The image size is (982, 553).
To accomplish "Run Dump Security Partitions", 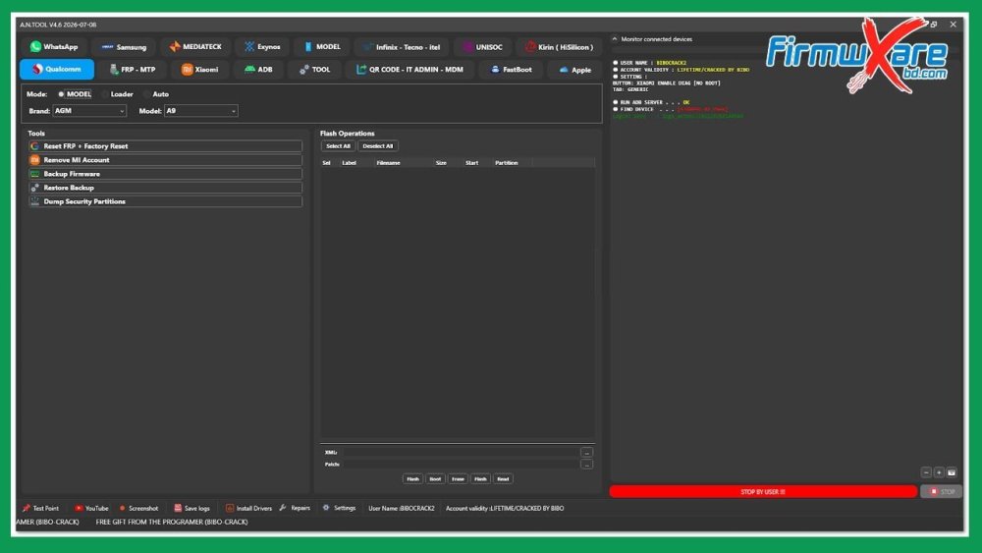I will tap(165, 201).
